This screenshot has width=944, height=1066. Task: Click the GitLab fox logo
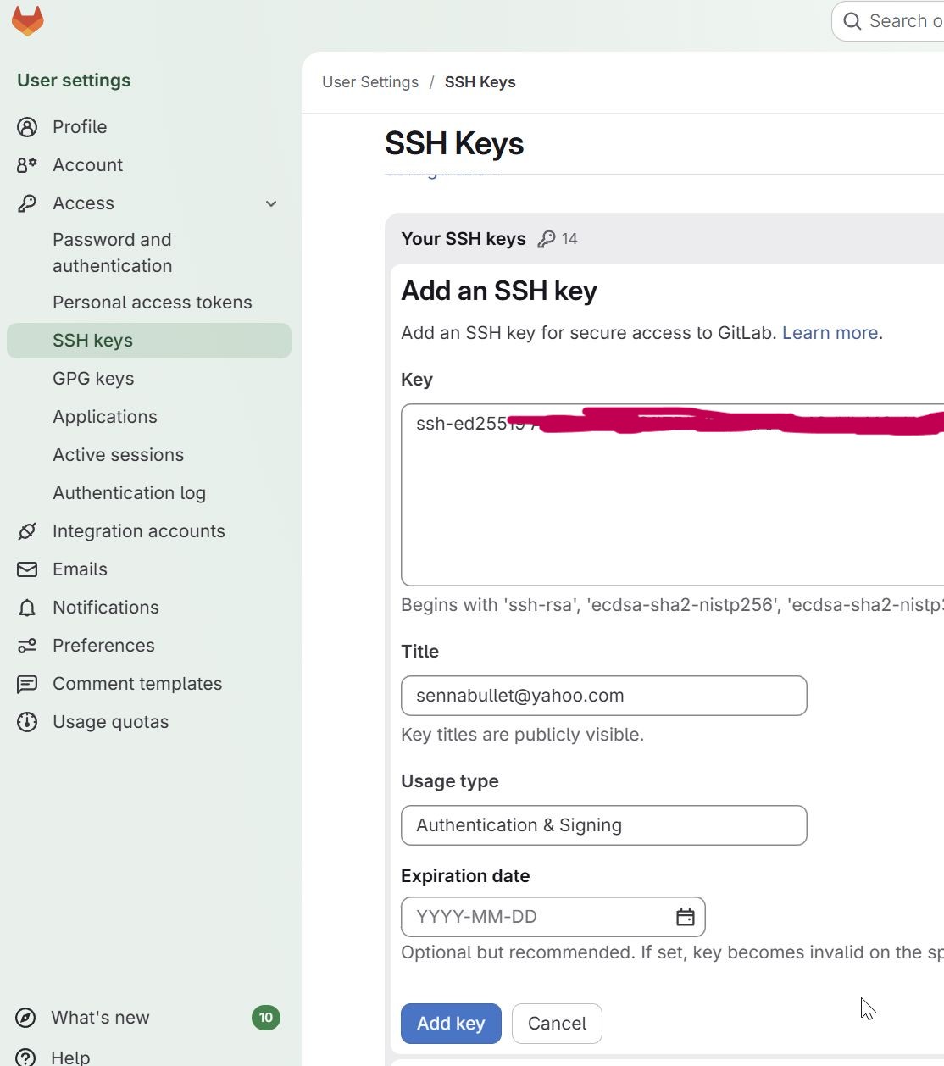click(x=28, y=21)
